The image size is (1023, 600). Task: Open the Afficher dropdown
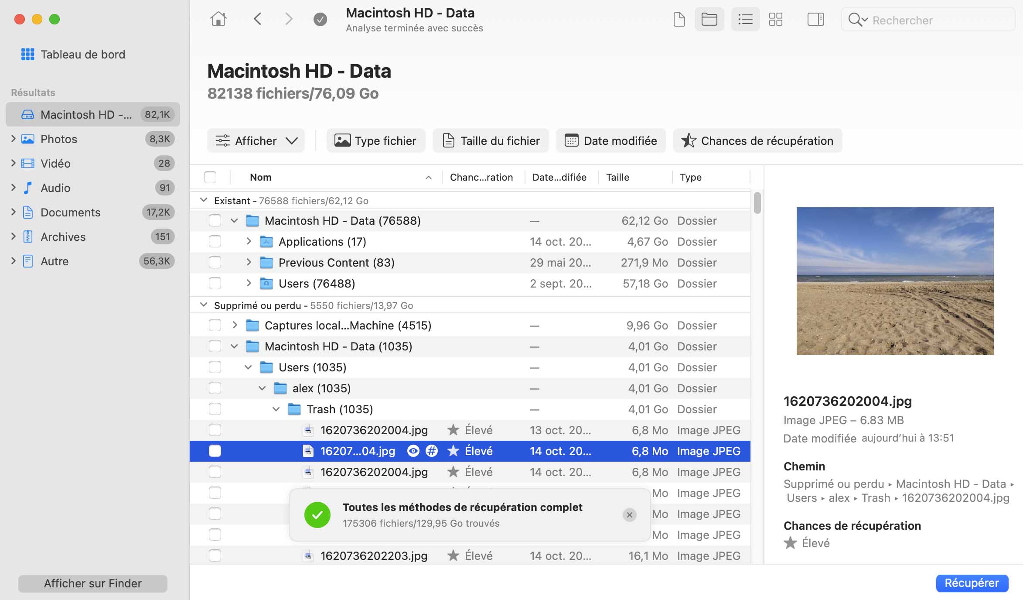click(x=256, y=141)
